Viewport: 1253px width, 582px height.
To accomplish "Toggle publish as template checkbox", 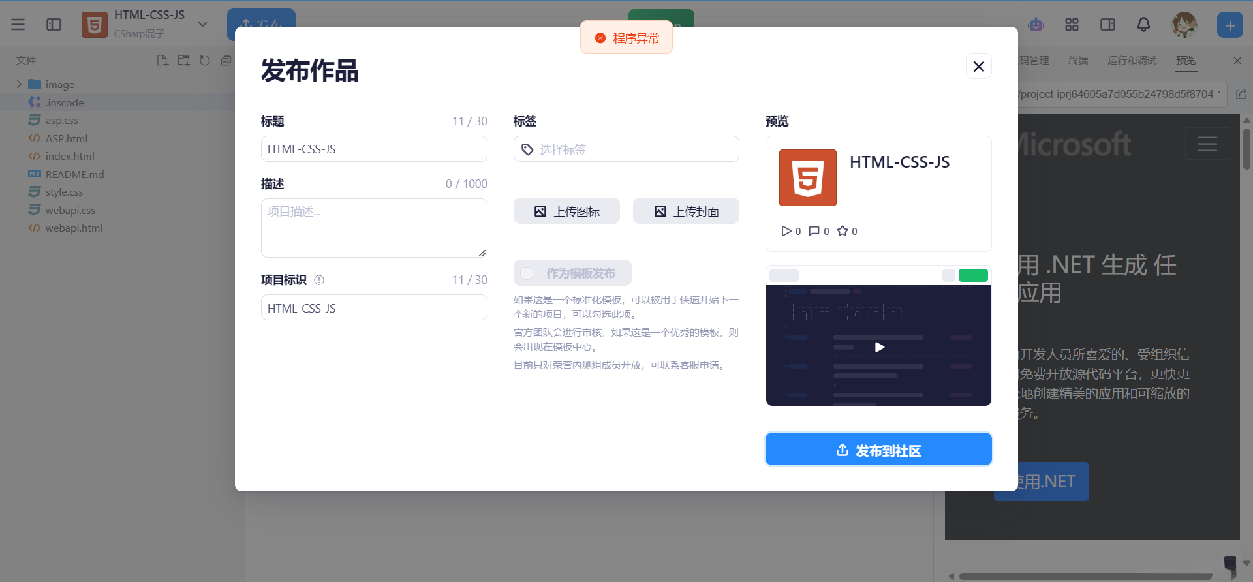I will point(527,273).
